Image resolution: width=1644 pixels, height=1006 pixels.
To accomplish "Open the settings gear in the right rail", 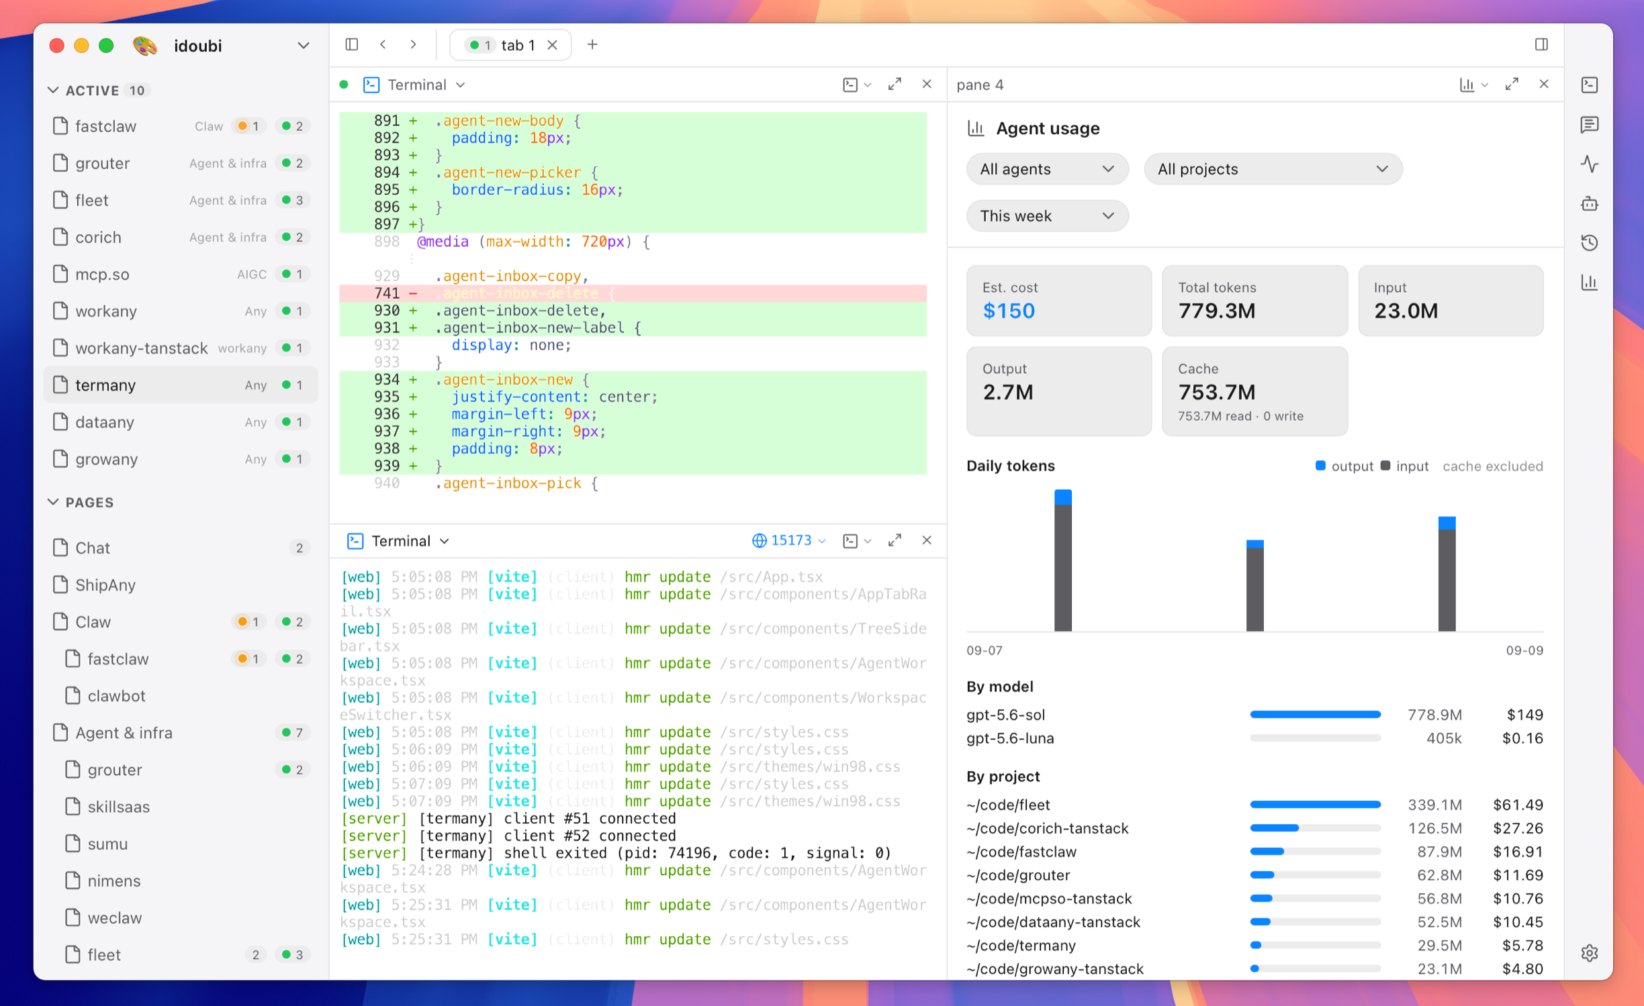I will [1589, 953].
